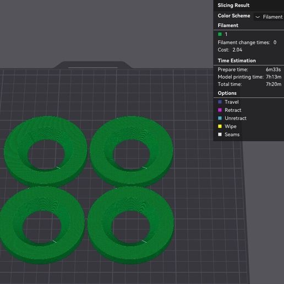The width and height of the screenshot is (284, 284).
Task: Open the Color Scheme Filament dropdown
Action: click(269, 17)
